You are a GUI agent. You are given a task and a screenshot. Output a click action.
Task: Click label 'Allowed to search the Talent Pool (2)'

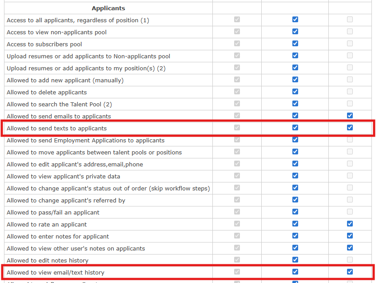pyautogui.click(x=59, y=104)
